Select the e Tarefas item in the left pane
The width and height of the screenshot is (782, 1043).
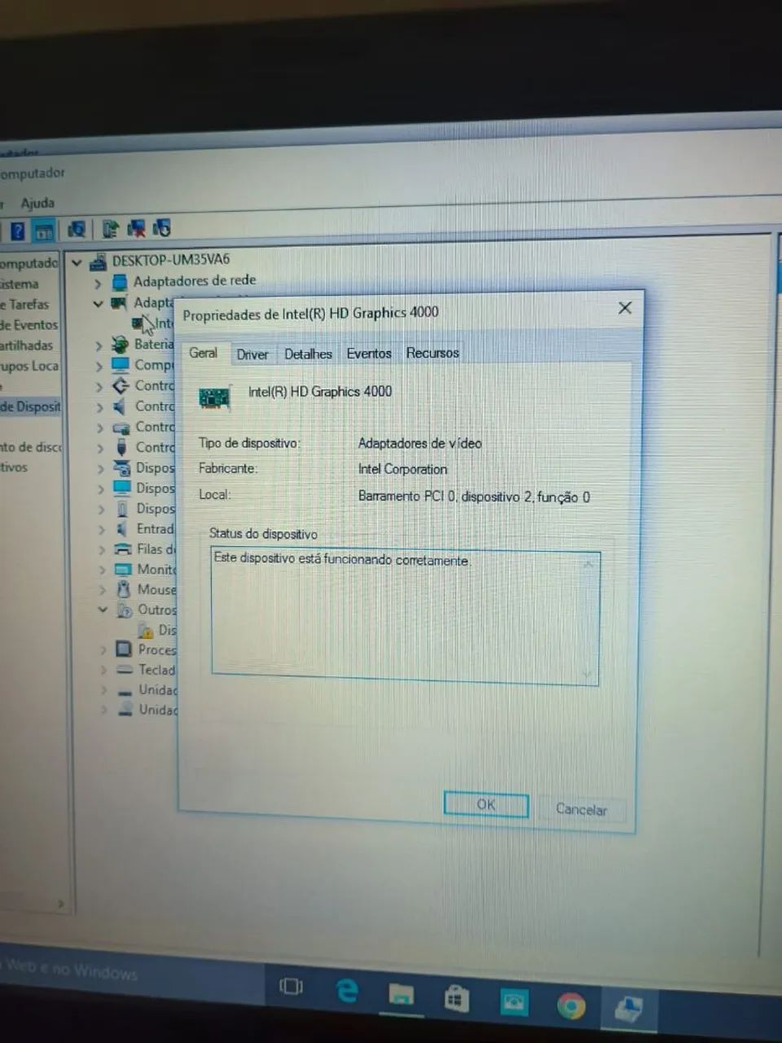click(x=24, y=304)
